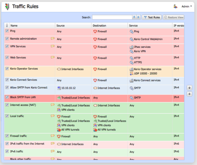Viewport: 197px width, 165px height.
Task: Open comment bubble on Local traffic rule
Action: coord(52,116)
